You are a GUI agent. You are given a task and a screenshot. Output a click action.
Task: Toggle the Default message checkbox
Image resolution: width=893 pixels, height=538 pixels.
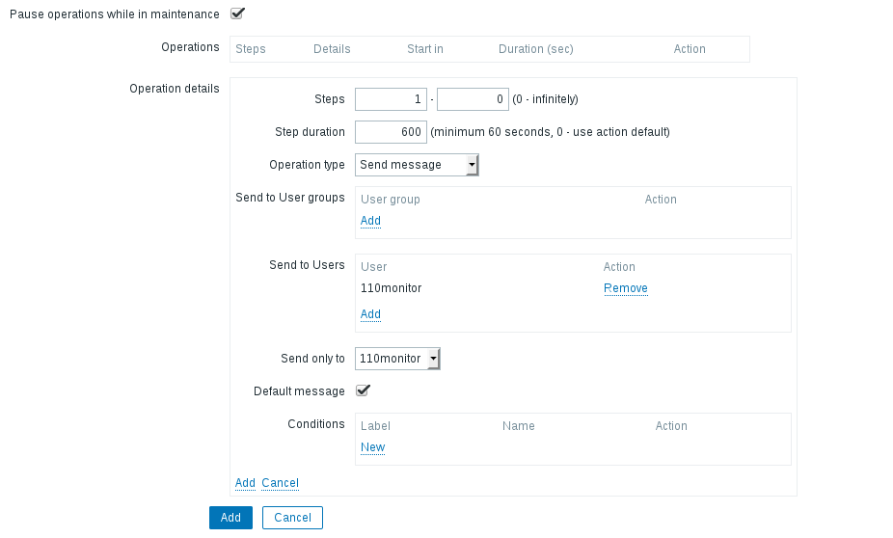coord(363,390)
